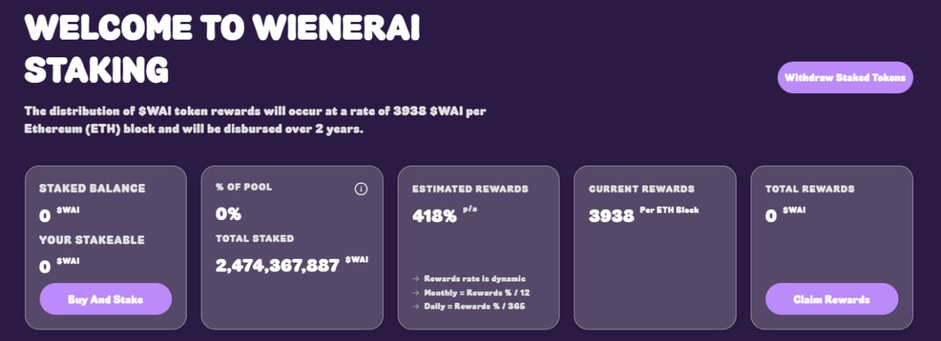The image size is (941, 341).
Task: Click the % of Pool label
Action: click(x=243, y=187)
